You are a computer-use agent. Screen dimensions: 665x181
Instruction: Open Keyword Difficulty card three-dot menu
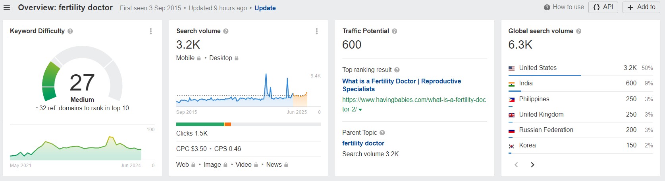click(151, 31)
